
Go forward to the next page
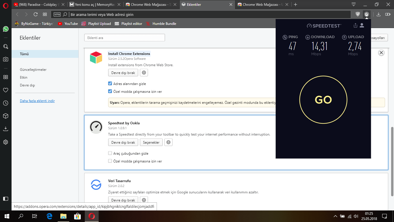click(x=26, y=14)
